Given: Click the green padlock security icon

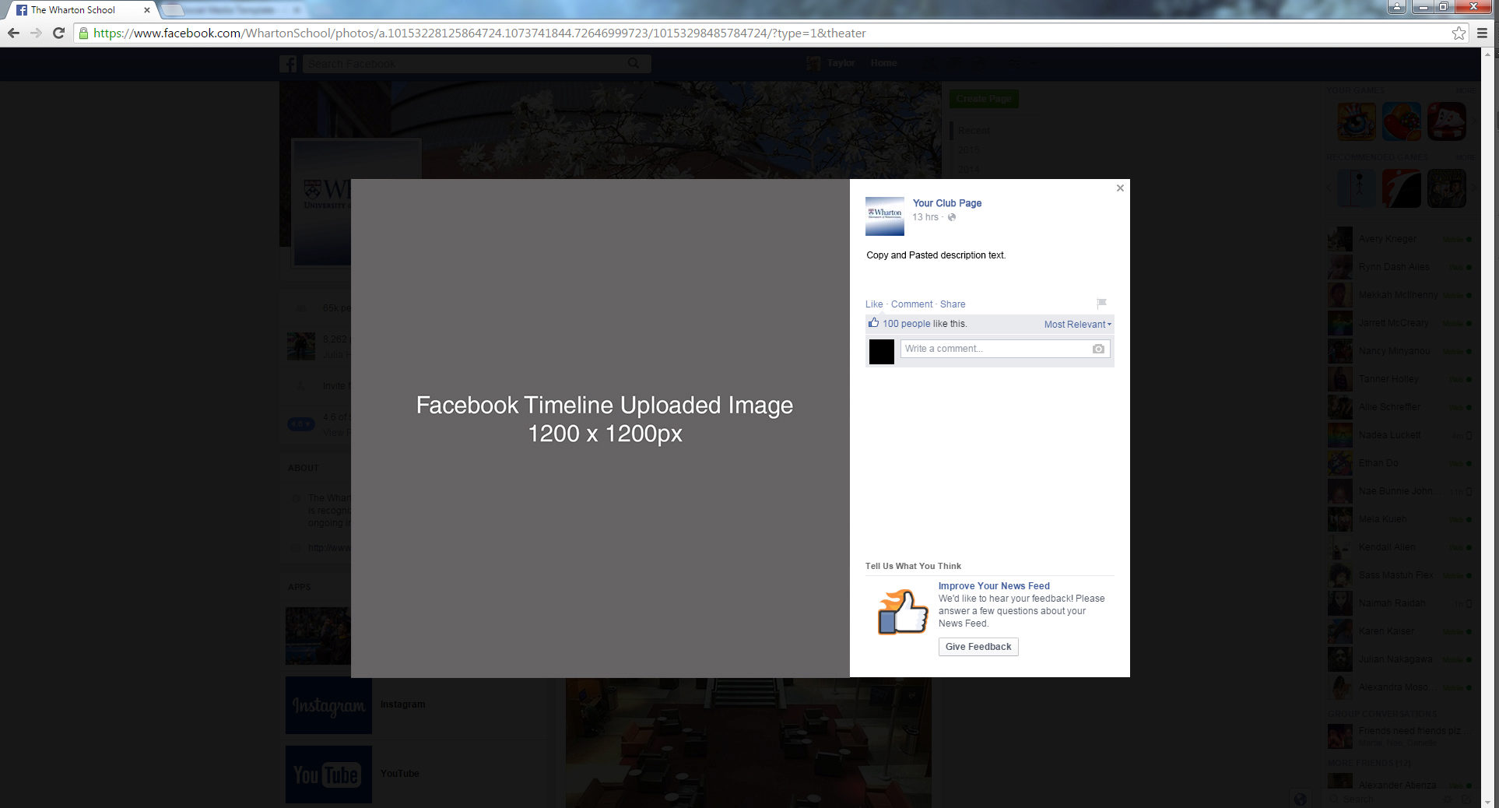Looking at the screenshot, I should point(83,33).
